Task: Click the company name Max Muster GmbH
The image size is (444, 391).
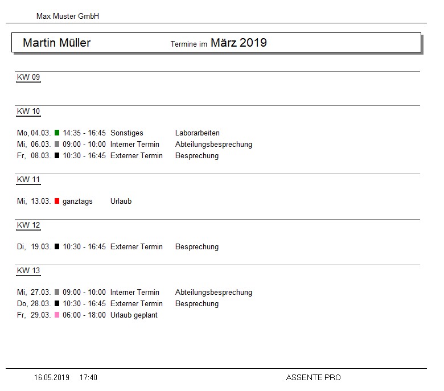Action: tap(68, 16)
